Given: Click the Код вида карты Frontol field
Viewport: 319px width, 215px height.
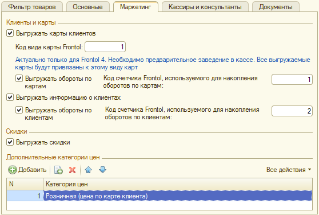Looking at the screenshot, I should pyautogui.click(x=105, y=47).
